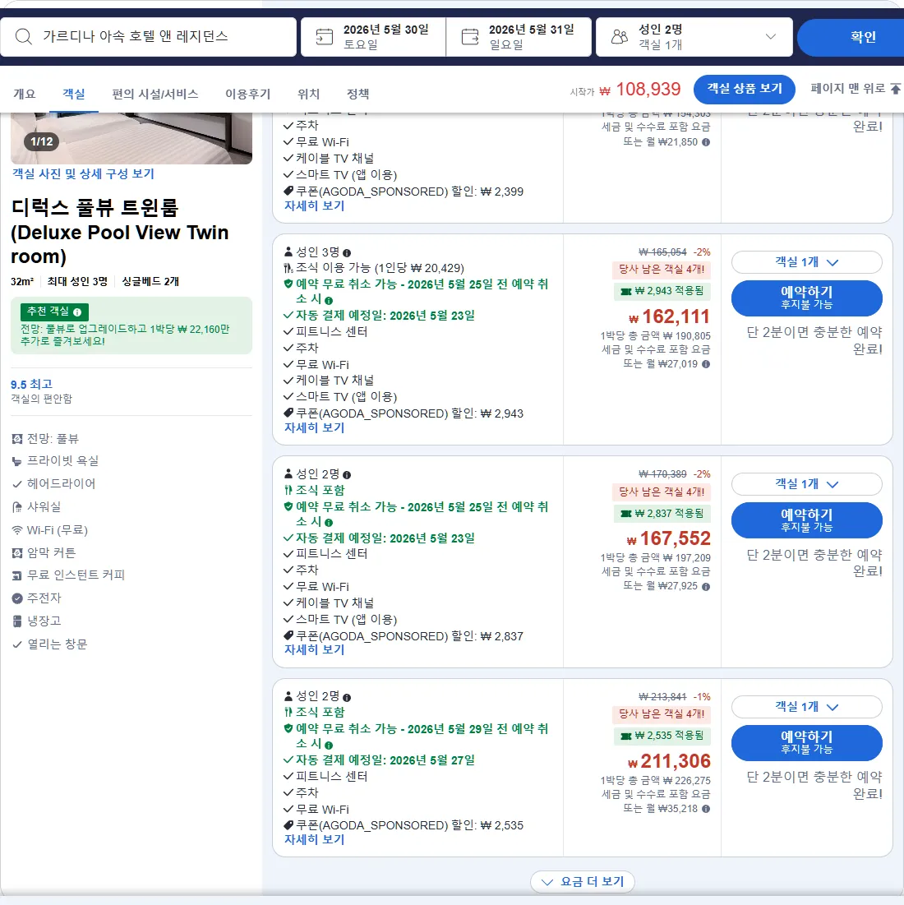Screen dimensions: 904x905
Task: Click shield icon at 5월 29일 free cancellation
Action: (288, 728)
